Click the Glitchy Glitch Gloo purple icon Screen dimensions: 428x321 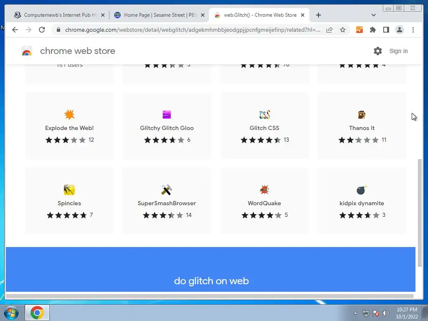pos(166,115)
